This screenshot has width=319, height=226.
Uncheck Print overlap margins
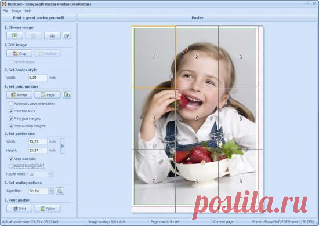[x=11, y=126]
